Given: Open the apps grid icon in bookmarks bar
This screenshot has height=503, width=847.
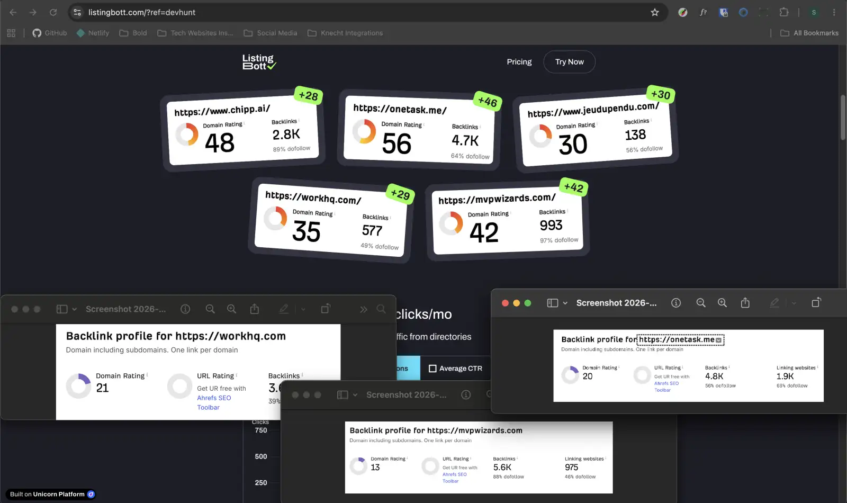Looking at the screenshot, I should pos(11,33).
